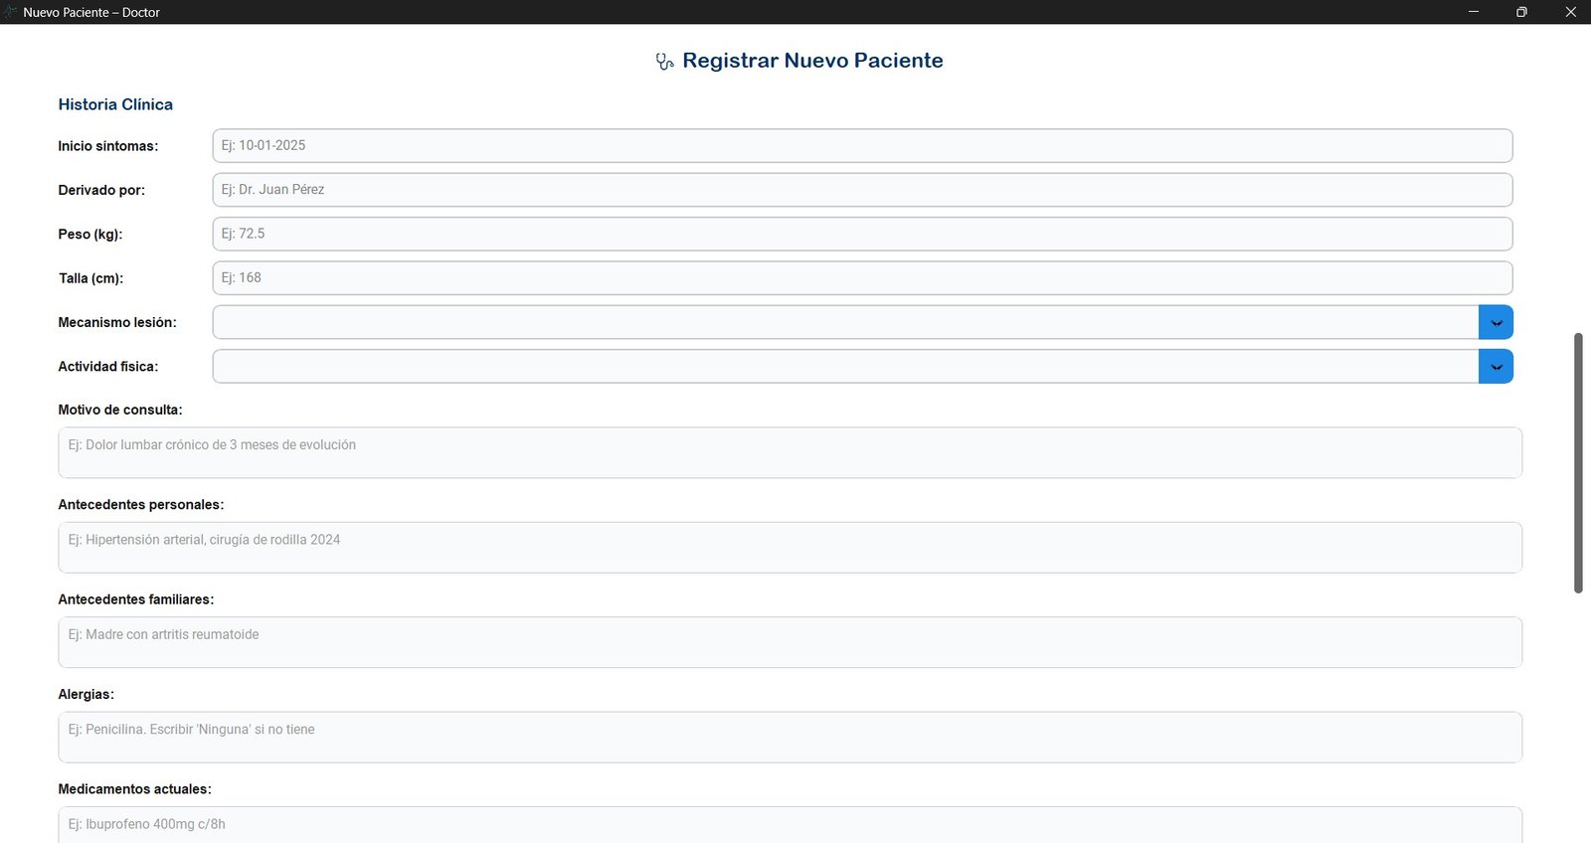
Task: Click the app icon in the title bar
Action: [x=11, y=12]
